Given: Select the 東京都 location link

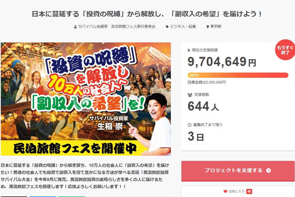Looking at the screenshot, I should coord(215,26).
